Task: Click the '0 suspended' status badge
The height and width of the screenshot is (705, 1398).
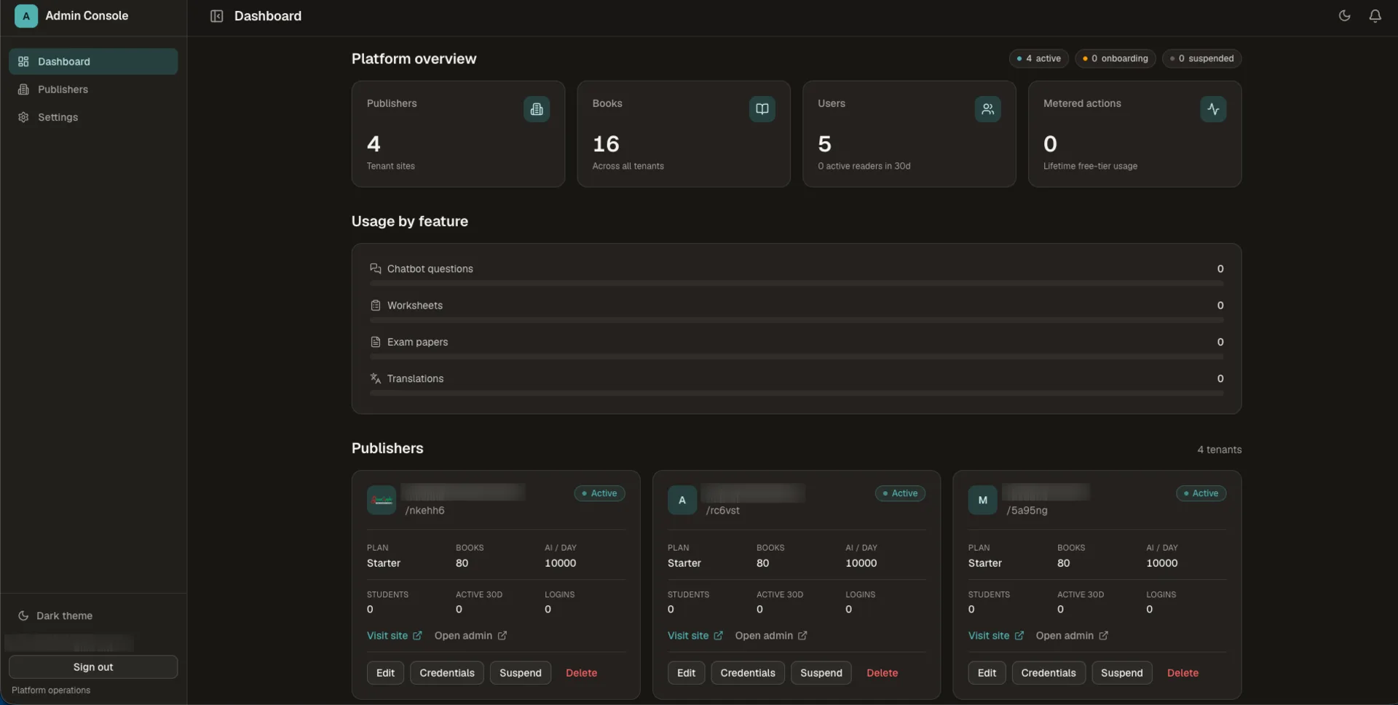Action: pyautogui.click(x=1201, y=58)
